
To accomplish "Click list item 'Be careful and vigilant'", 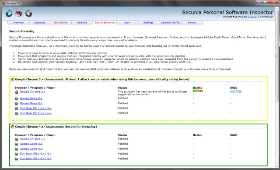I will [x=105, y=62].
